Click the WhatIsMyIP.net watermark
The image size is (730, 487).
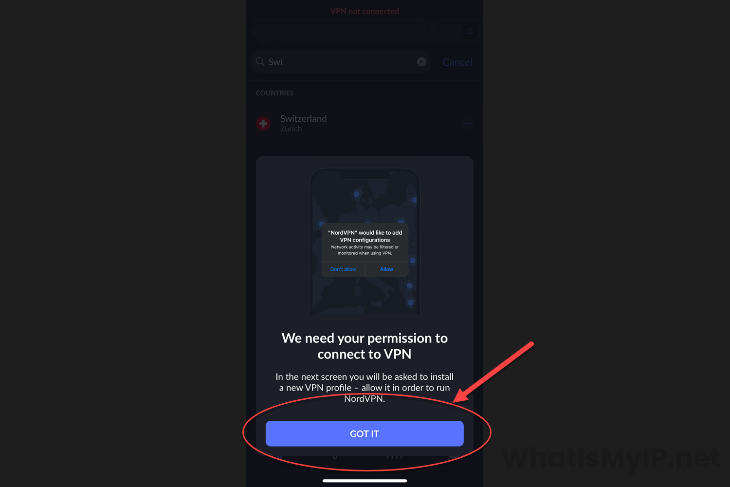click(611, 458)
